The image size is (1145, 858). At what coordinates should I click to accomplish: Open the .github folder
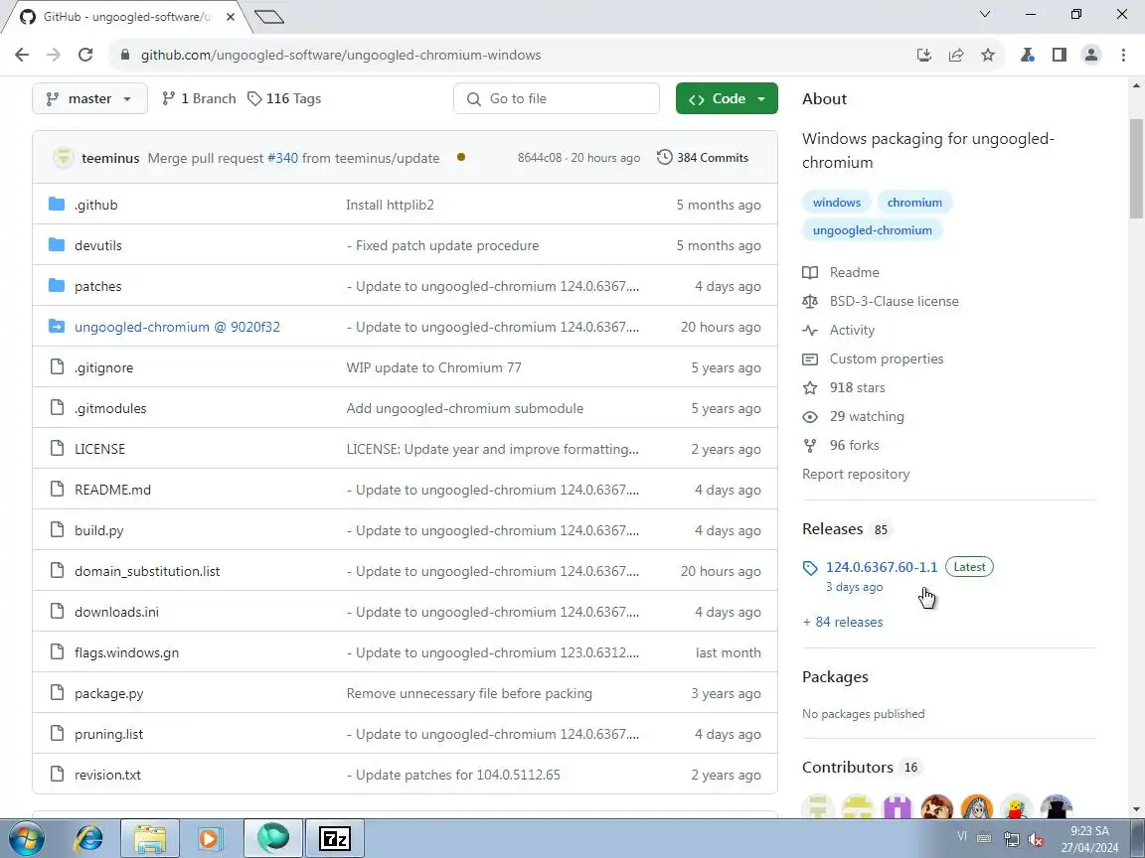[x=95, y=205]
